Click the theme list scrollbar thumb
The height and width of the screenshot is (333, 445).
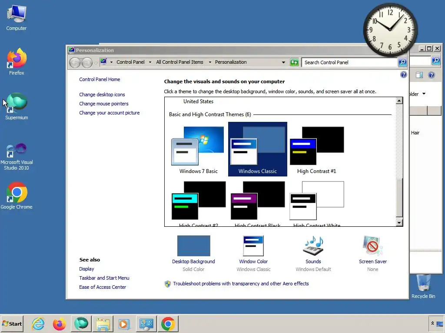(x=399, y=199)
